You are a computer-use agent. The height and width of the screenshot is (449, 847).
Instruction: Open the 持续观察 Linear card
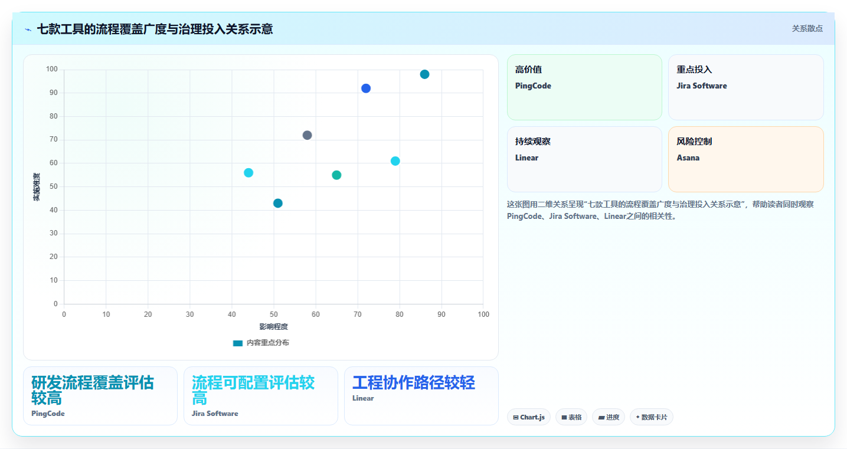tap(584, 159)
